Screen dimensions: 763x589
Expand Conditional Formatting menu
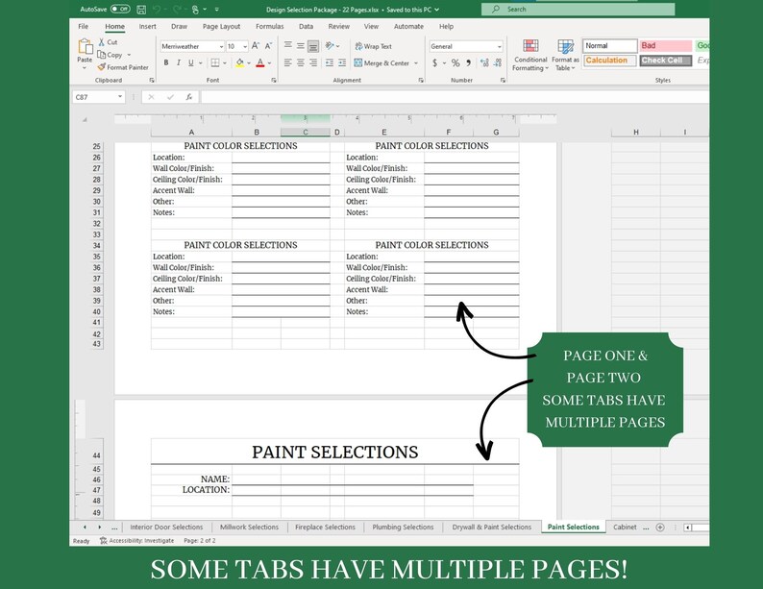pyautogui.click(x=529, y=55)
